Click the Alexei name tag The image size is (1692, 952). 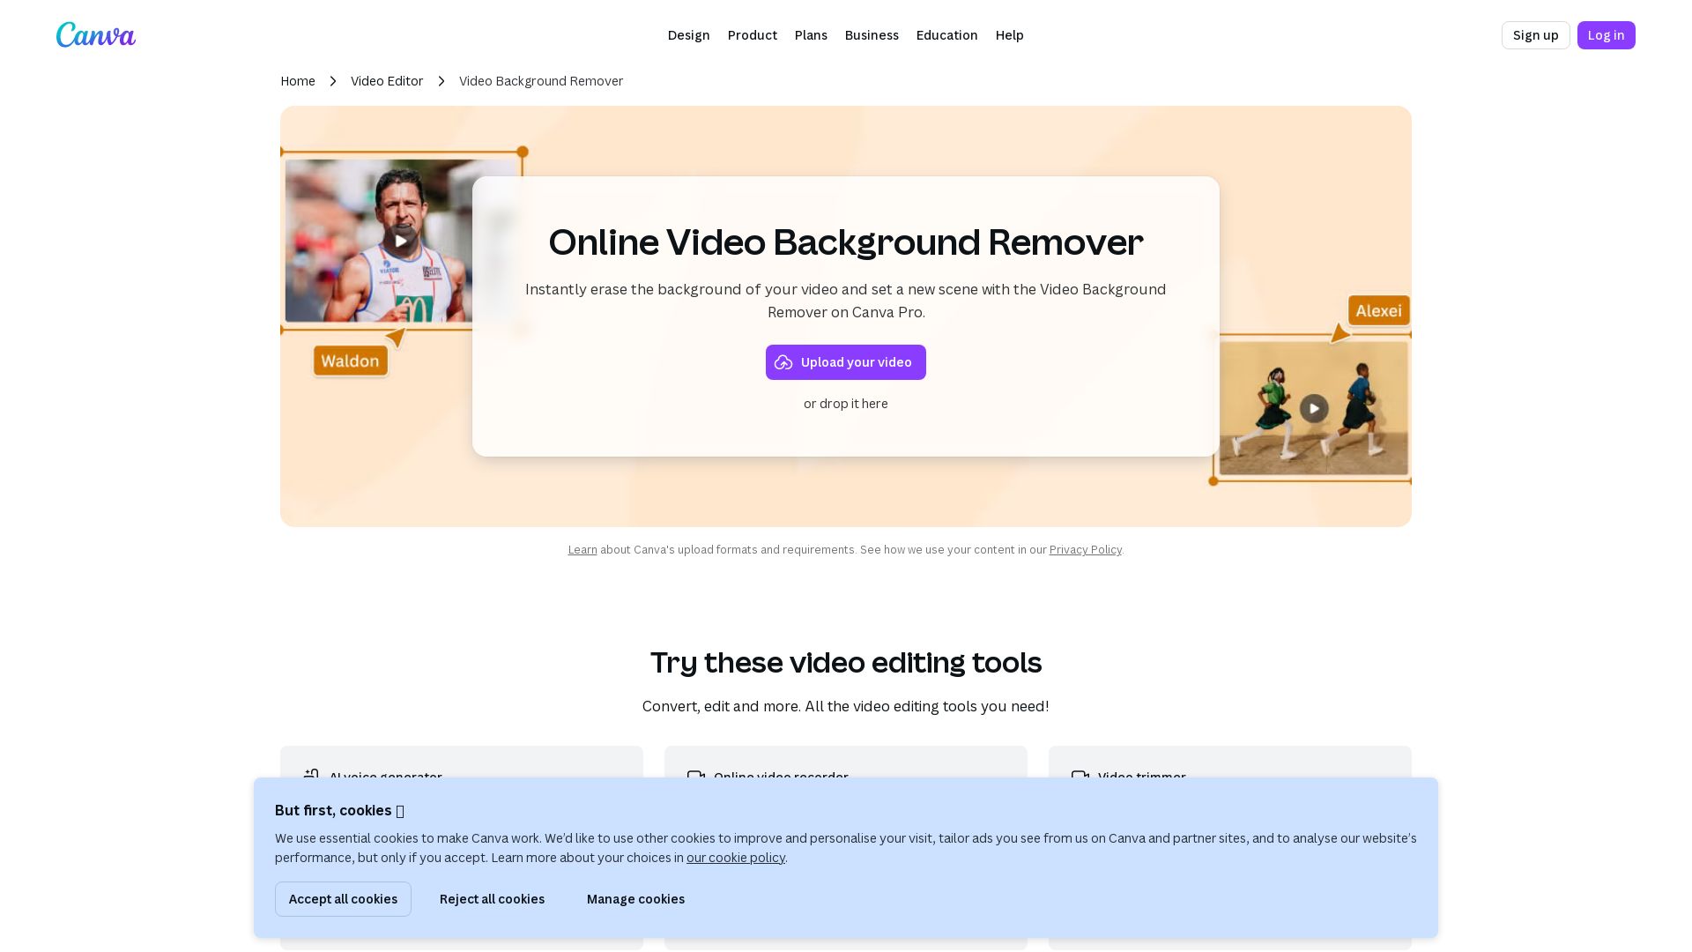[x=1378, y=310]
